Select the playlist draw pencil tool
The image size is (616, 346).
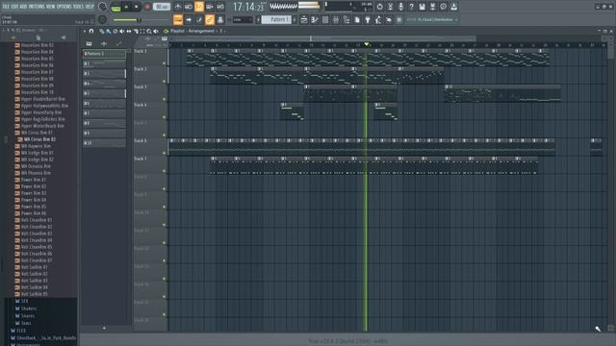tap(102, 31)
